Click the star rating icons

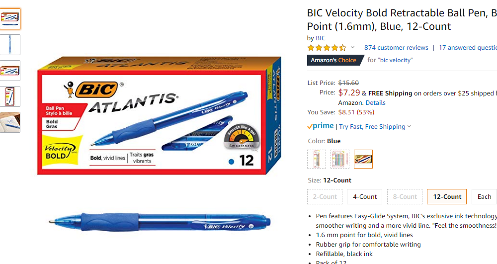point(327,48)
